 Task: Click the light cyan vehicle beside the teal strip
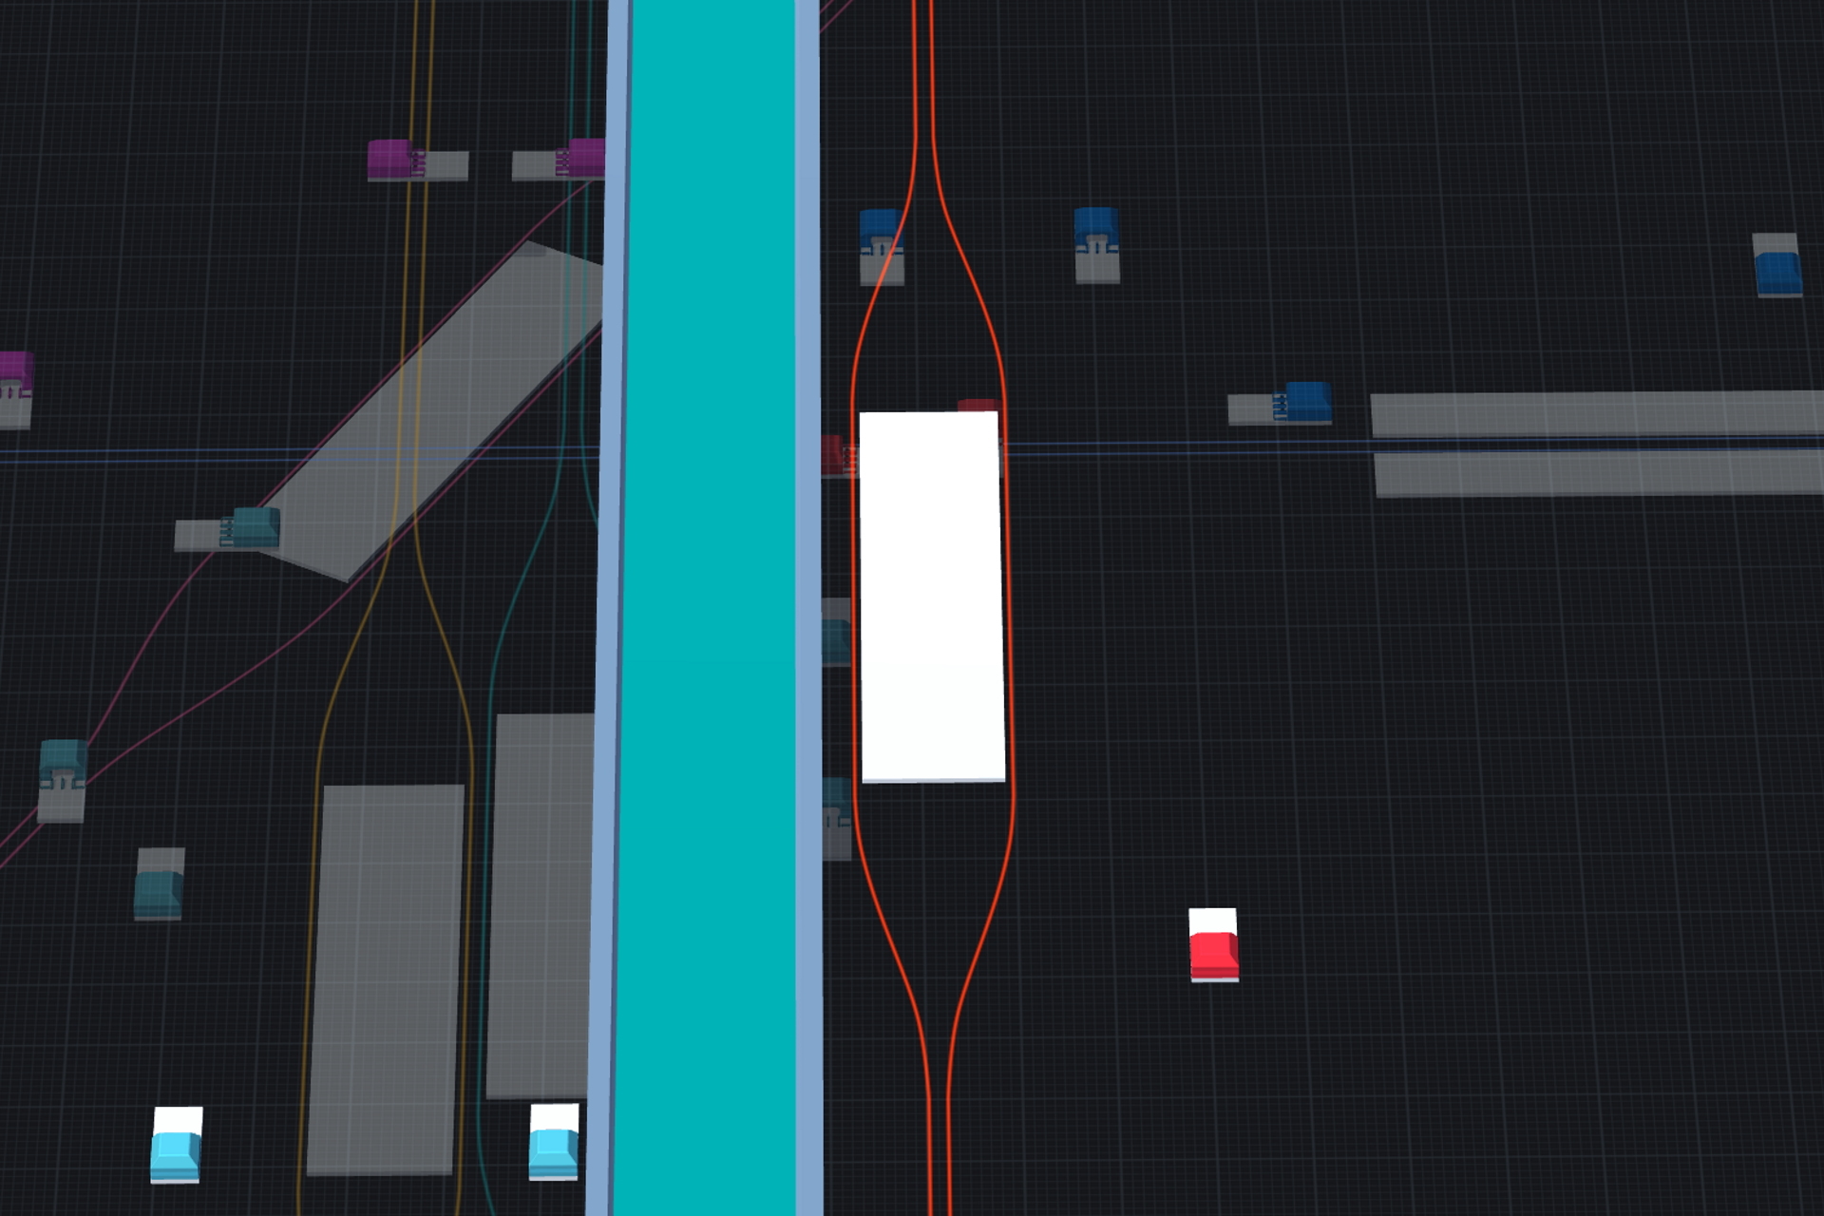[554, 1149]
